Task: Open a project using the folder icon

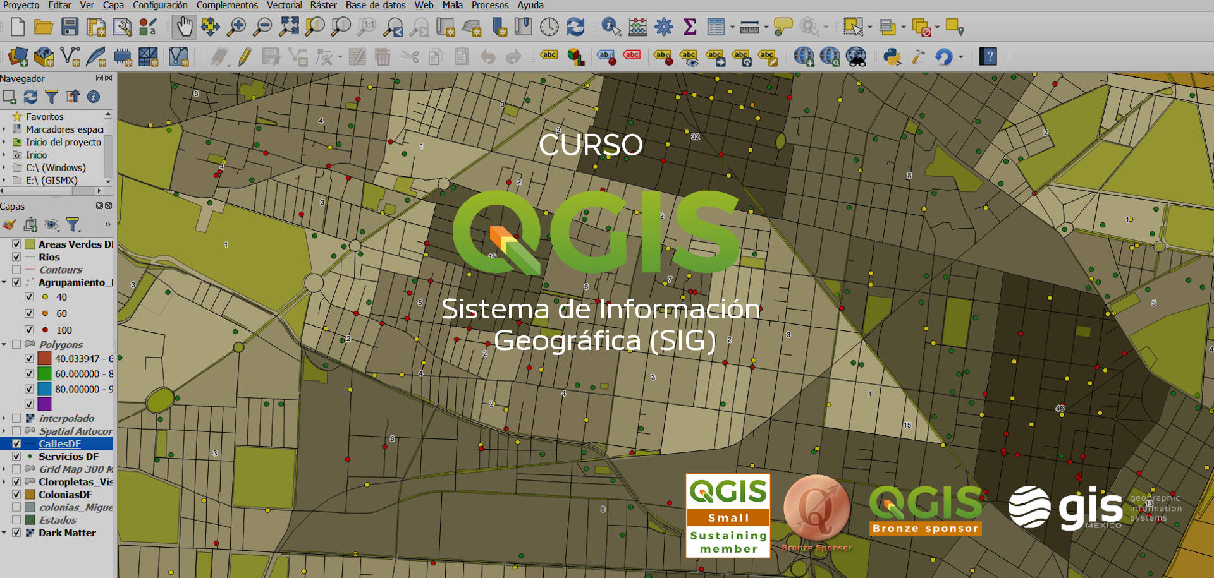Action: [44, 27]
